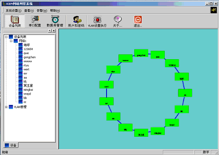219x155 pixels.
Task: Open 用户和密码 user and password icon
Action: pos(76,21)
